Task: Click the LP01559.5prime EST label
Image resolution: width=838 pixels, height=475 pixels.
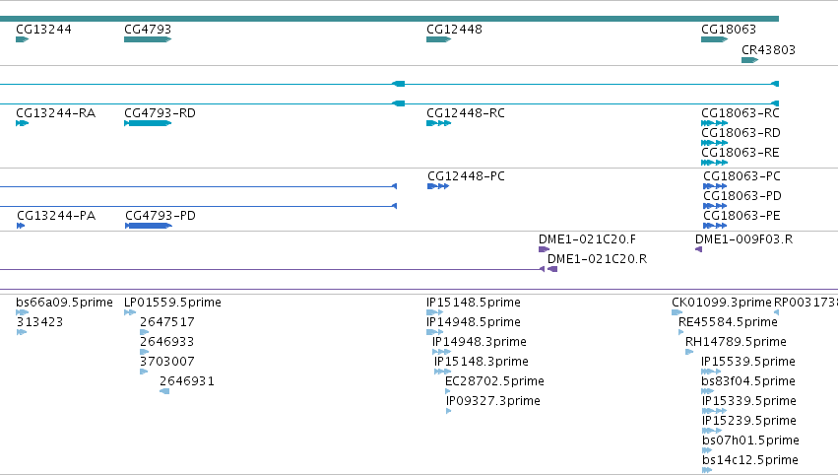Action: click(172, 303)
